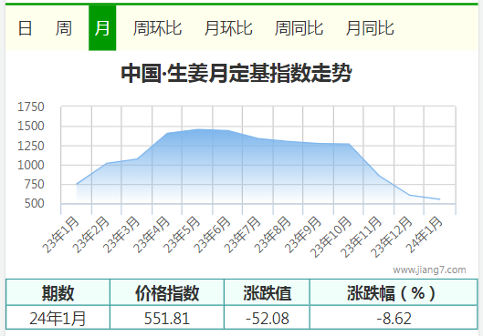483x336 pixels.
Task: Click the chart title 中国·生姜月定基指数走势
Action: pos(236,73)
